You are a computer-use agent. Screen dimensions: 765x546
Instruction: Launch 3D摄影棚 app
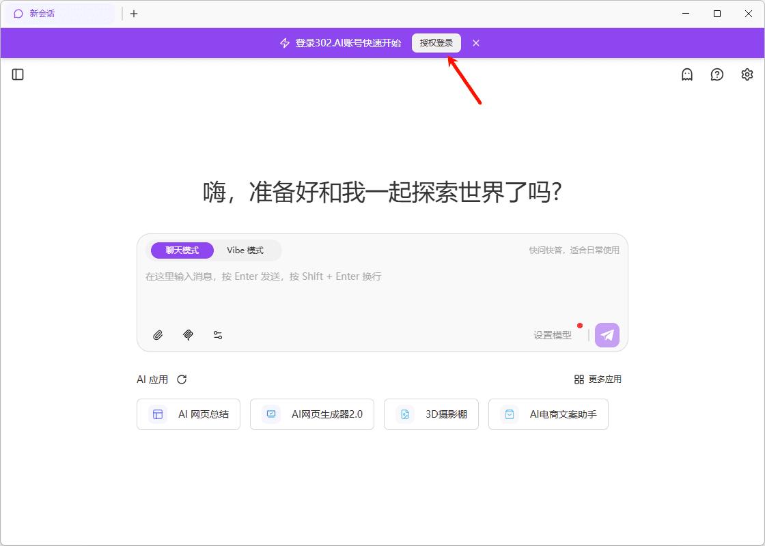(431, 414)
